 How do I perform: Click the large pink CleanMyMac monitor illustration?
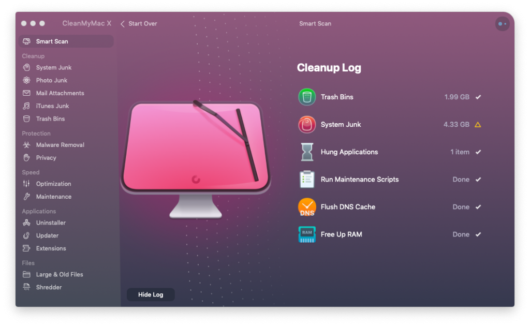click(x=196, y=159)
